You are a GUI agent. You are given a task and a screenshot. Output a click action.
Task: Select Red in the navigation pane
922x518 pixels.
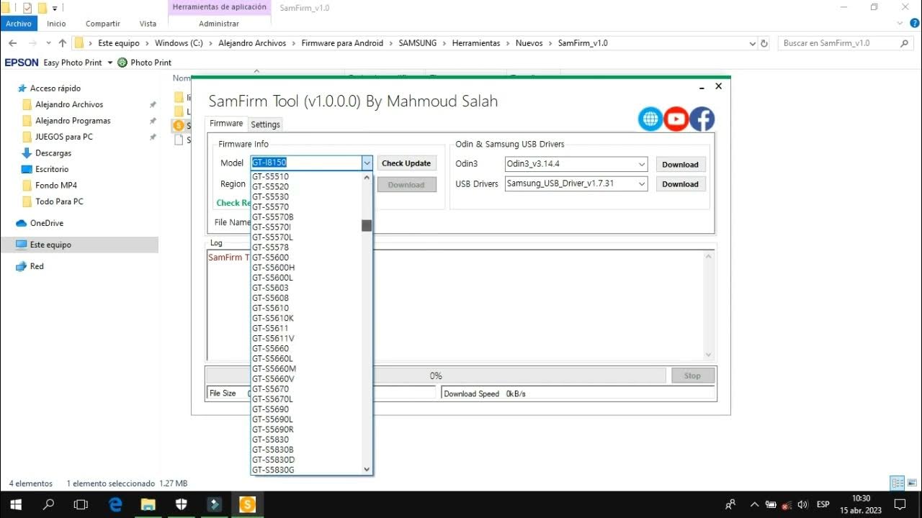click(x=37, y=266)
